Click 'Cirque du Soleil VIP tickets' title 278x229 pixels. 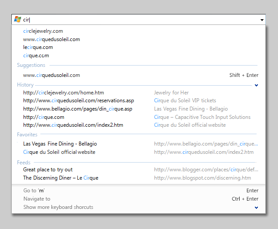[185, 101]
